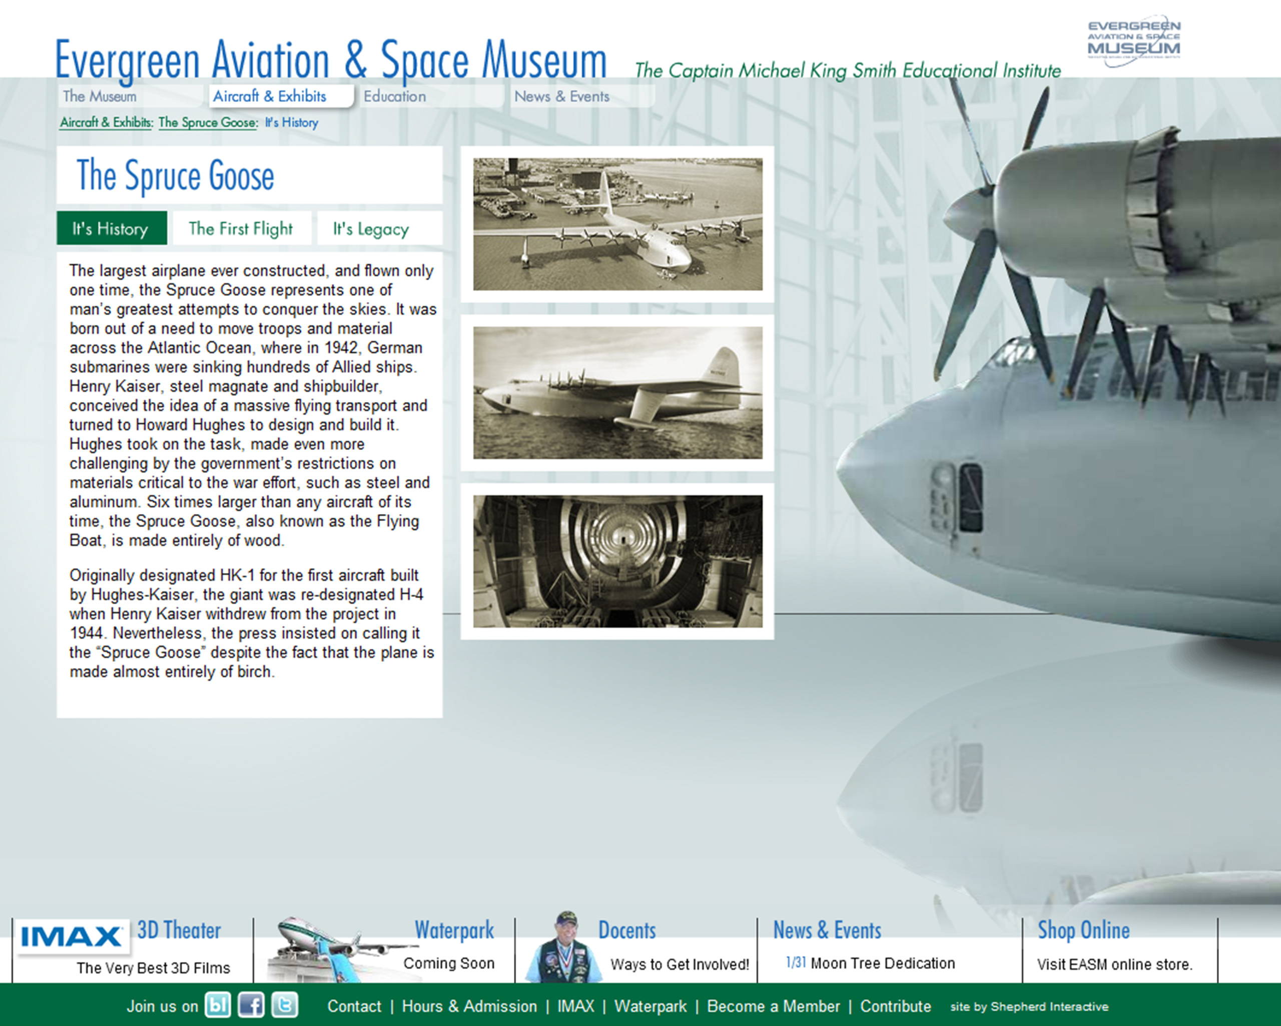Click the IMAX logo image
Screen dimensions: 1281x1026
point(71,937)
